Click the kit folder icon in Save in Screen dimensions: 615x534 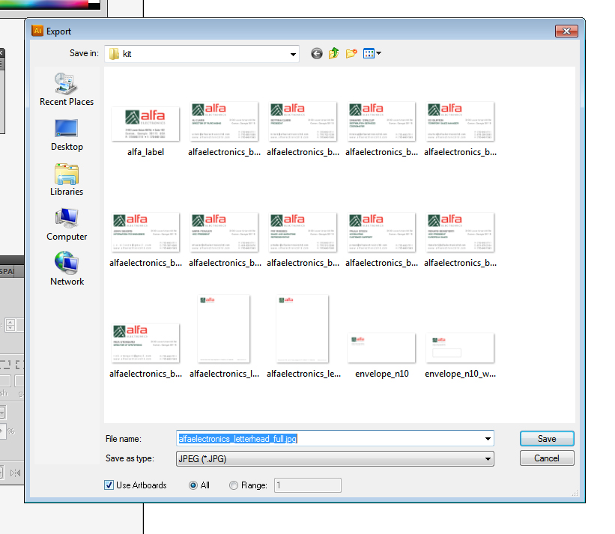[114, 54]
